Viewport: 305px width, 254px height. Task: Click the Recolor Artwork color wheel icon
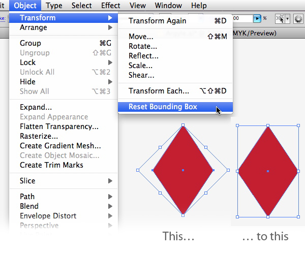click(x=298, y=19)
